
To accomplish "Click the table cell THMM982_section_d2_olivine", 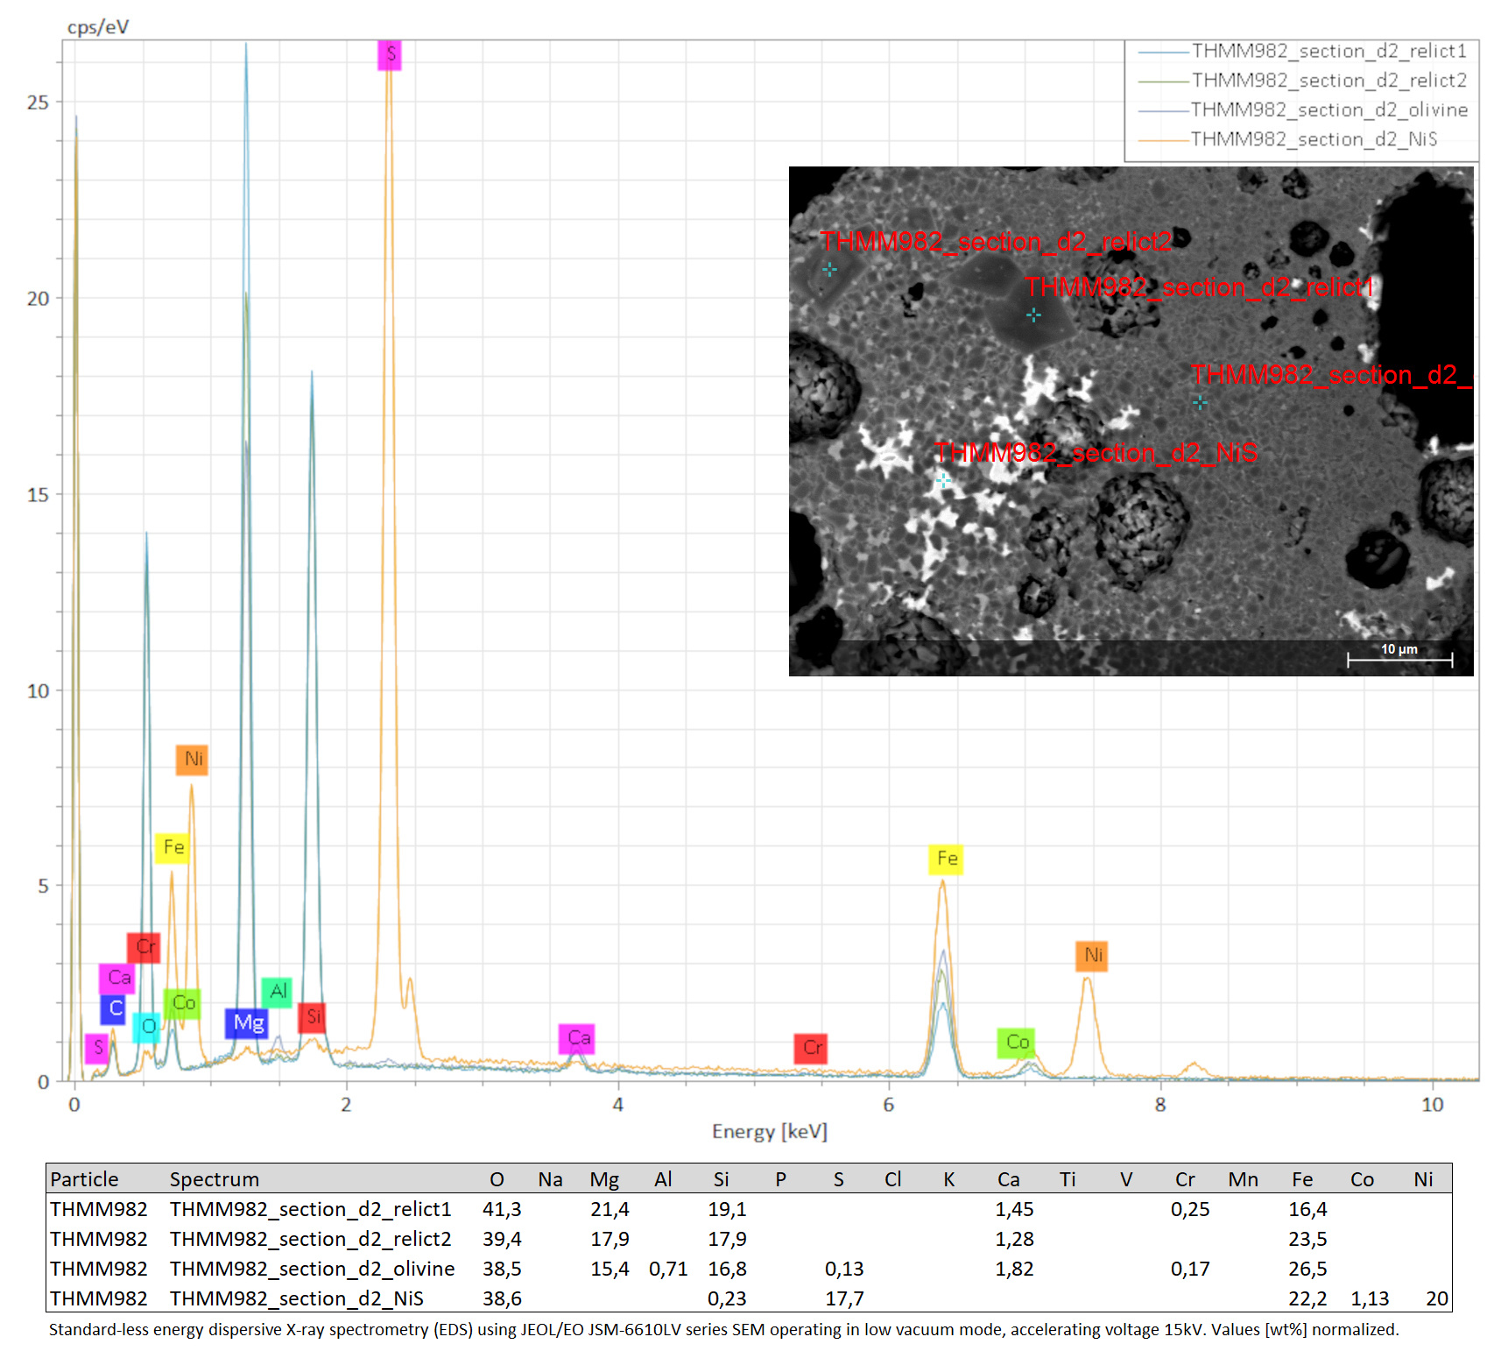I will pyautogui.click(x=313, y=1269).
